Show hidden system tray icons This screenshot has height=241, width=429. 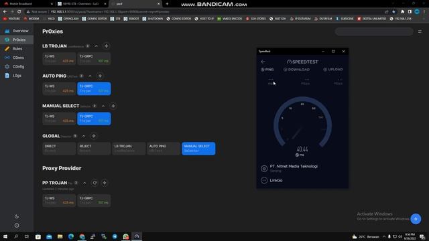click(384, 236)
